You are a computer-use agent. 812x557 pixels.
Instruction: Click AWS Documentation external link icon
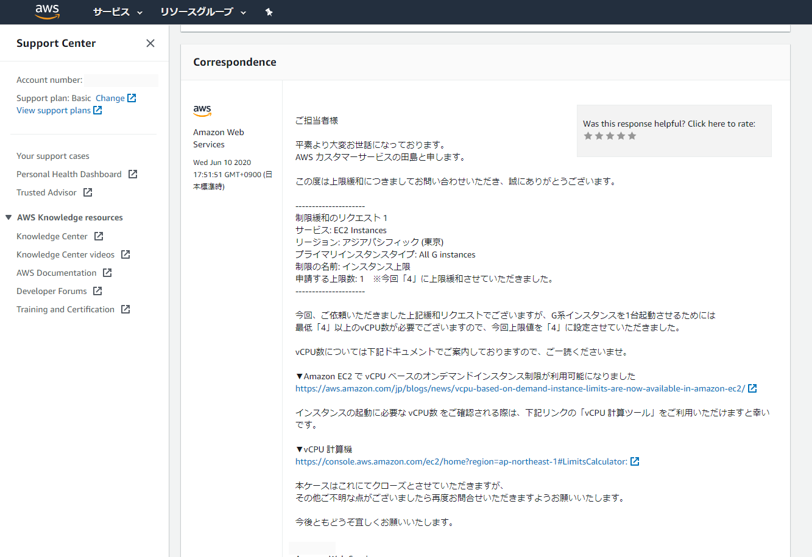[x=107, y=273]
